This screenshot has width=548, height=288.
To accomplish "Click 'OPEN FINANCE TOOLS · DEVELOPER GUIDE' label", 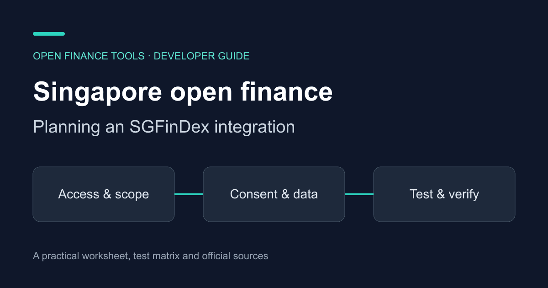I will [141, 56].
